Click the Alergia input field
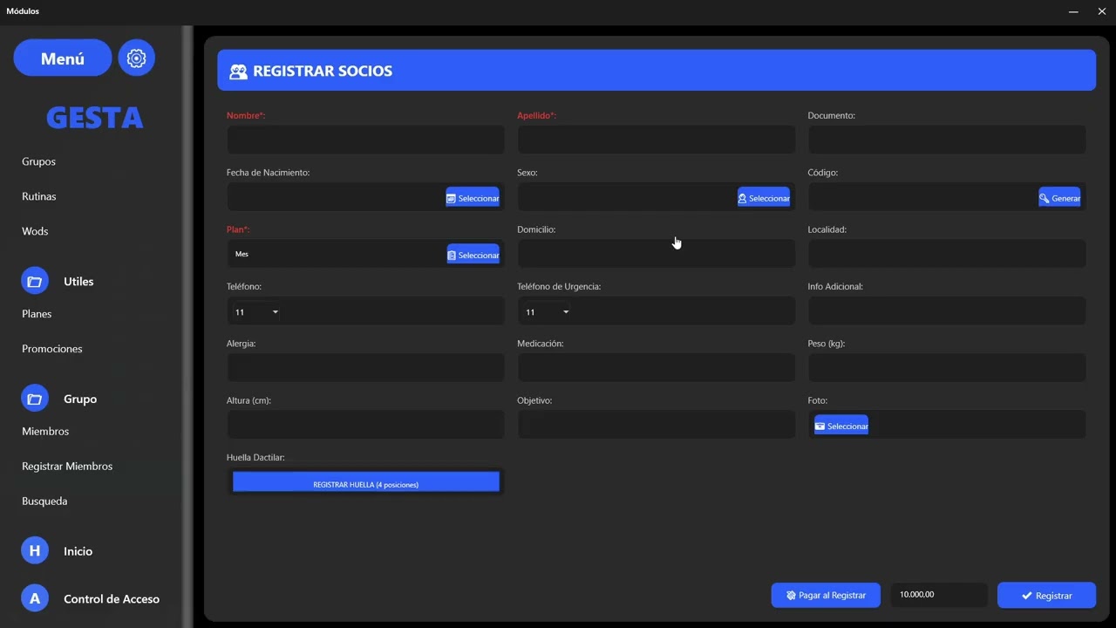This screenshot has height=628, width=1116. click(x=365, y=368)
